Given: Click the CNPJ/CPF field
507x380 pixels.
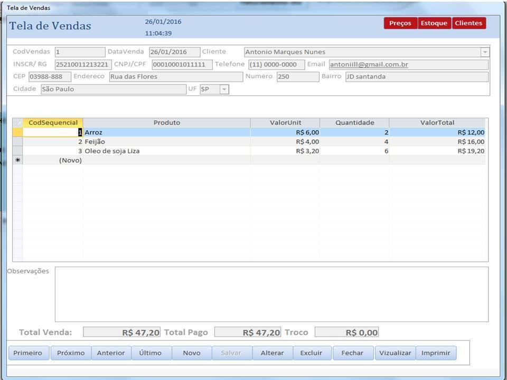Looking at the screenshot, I should (182, 64).
